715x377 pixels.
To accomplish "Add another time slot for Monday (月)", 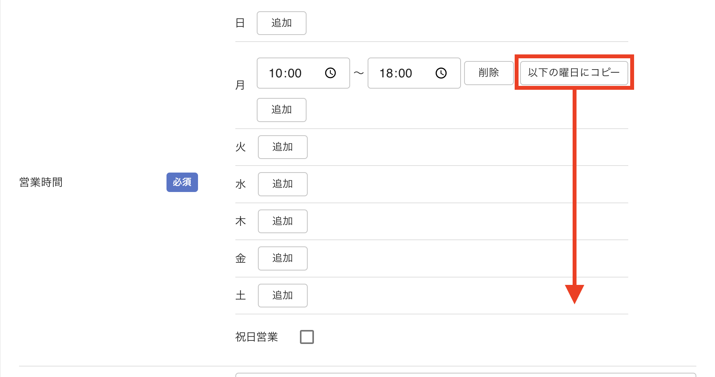I will tap(281, 110).
